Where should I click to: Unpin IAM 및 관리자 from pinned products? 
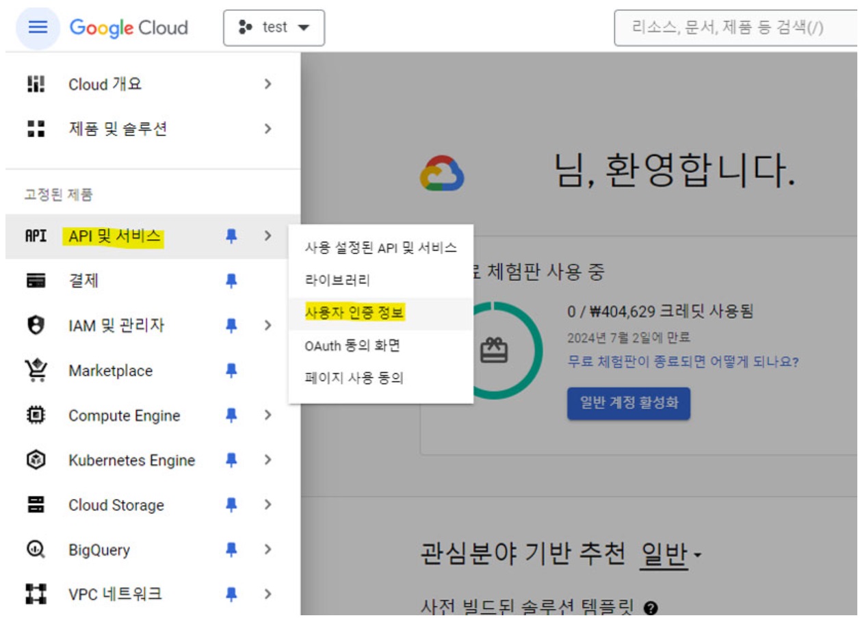tap(231, 325)
